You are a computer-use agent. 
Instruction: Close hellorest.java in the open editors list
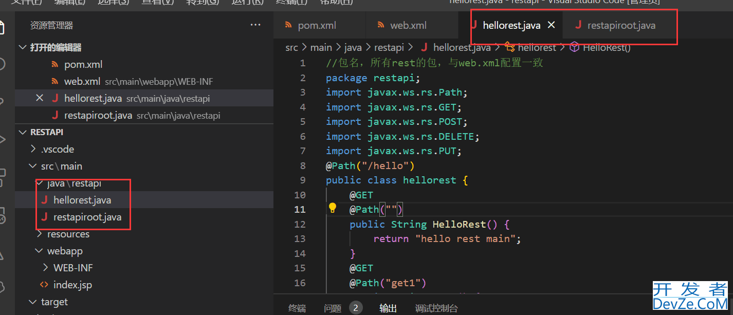40,98
